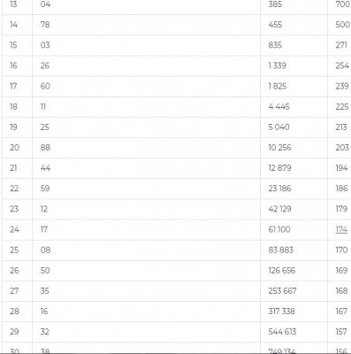Click code 50 in row 26
Viewport: 351px width, 354px height.
pos(45,271)
